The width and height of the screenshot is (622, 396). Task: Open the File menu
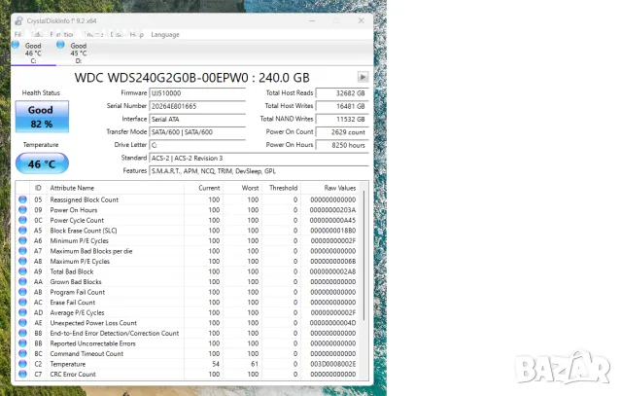pyautogui.click(x=17, y=35)
